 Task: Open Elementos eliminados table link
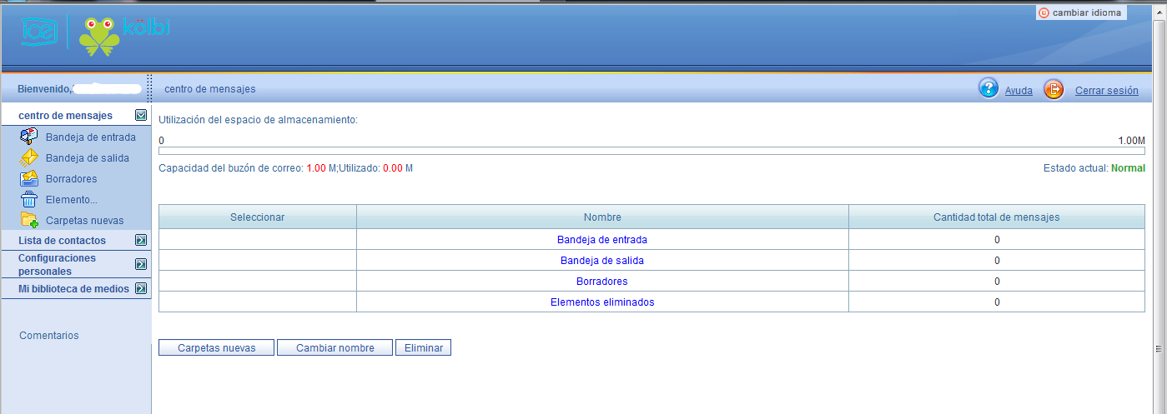[602, 302]
